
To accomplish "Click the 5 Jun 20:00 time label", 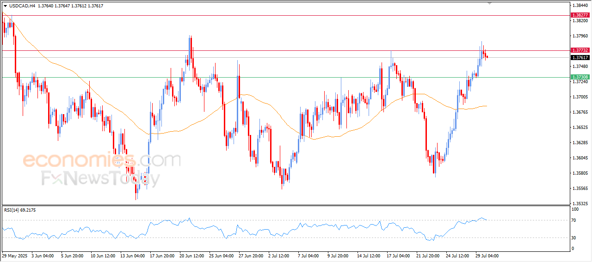I will pyautogui.click(x=72, y=256).
